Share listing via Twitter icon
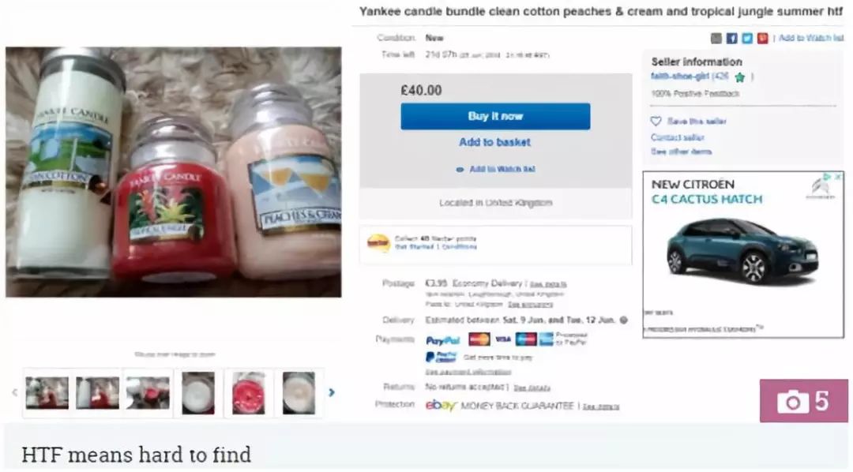This screenshot has height=472, width=853. pyautogui.click(x=747, y=38)
